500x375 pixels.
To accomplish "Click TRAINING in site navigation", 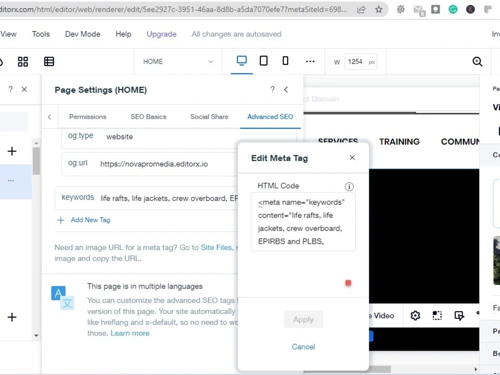I will (399, 142).
